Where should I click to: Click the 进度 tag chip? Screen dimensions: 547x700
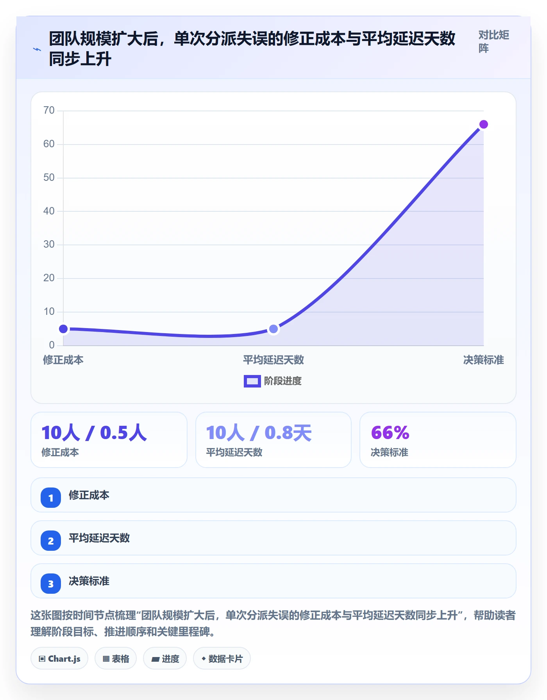[x=165, y=659]
